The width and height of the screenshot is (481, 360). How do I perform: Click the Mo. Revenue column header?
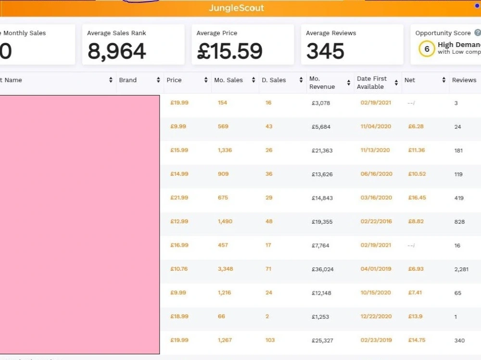(322, 83)
